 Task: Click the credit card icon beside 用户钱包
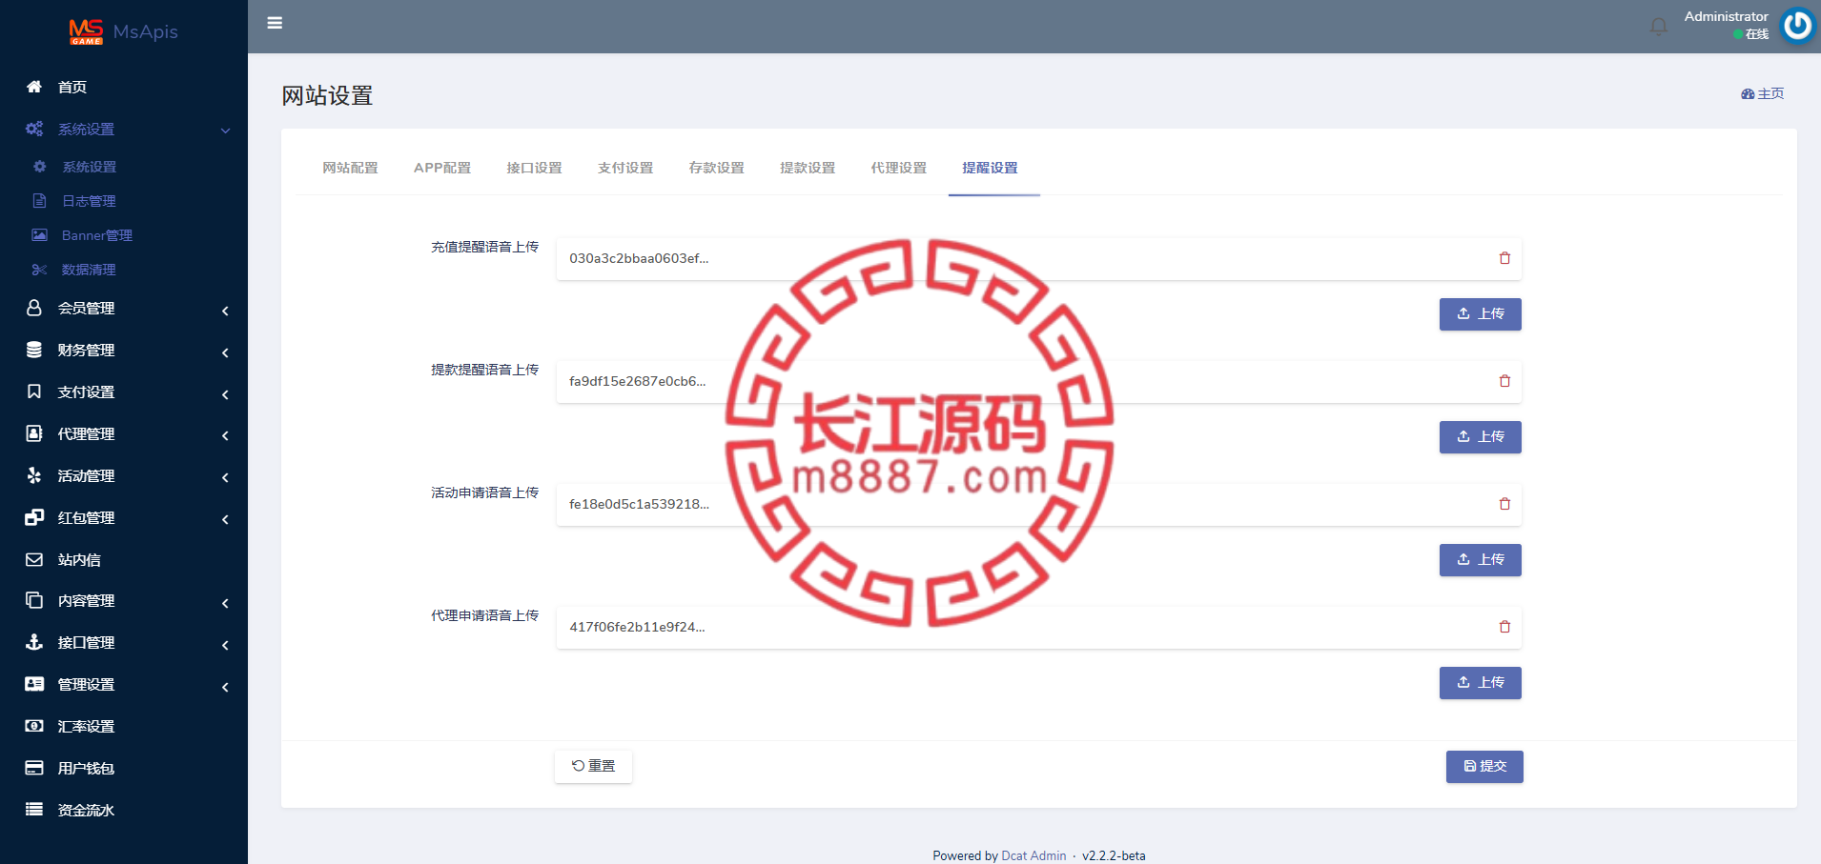(x=34, y=768)
